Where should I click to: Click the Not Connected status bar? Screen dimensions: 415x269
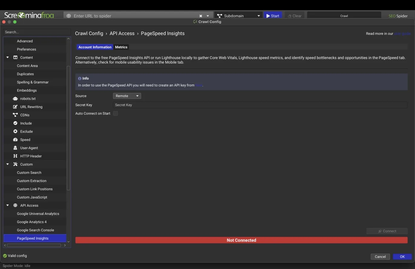tap(241, 240)
